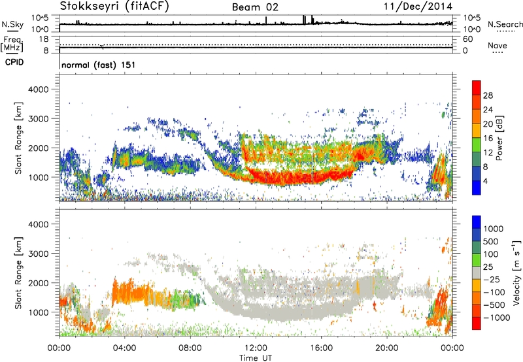
Task: Click the 'Nave' legend label
Action: (x=498, y=45)
